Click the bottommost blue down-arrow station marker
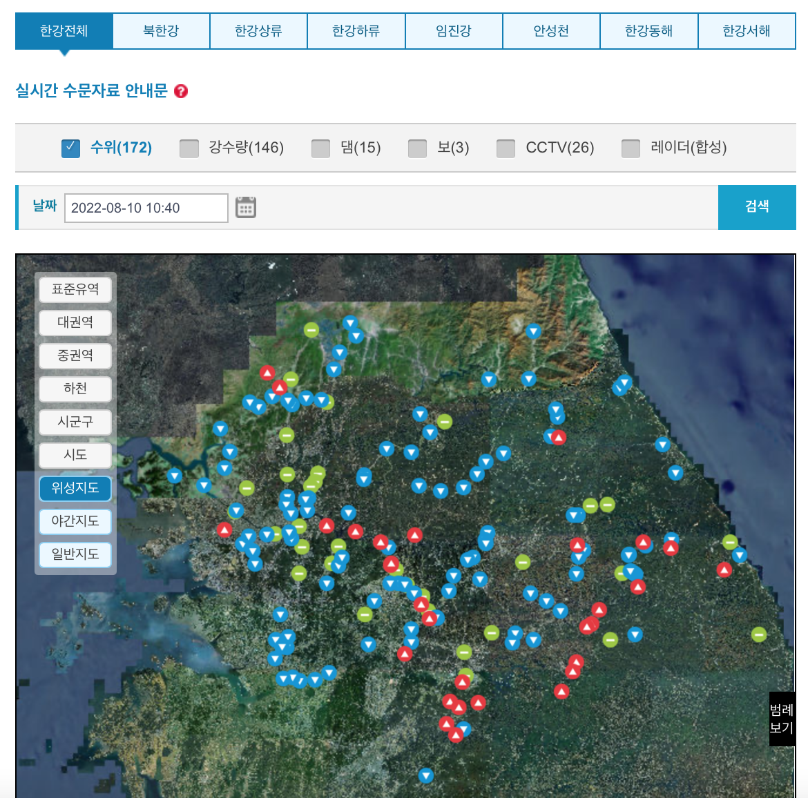The height and width of the screenshot is (798, 808). coord(425,775)
